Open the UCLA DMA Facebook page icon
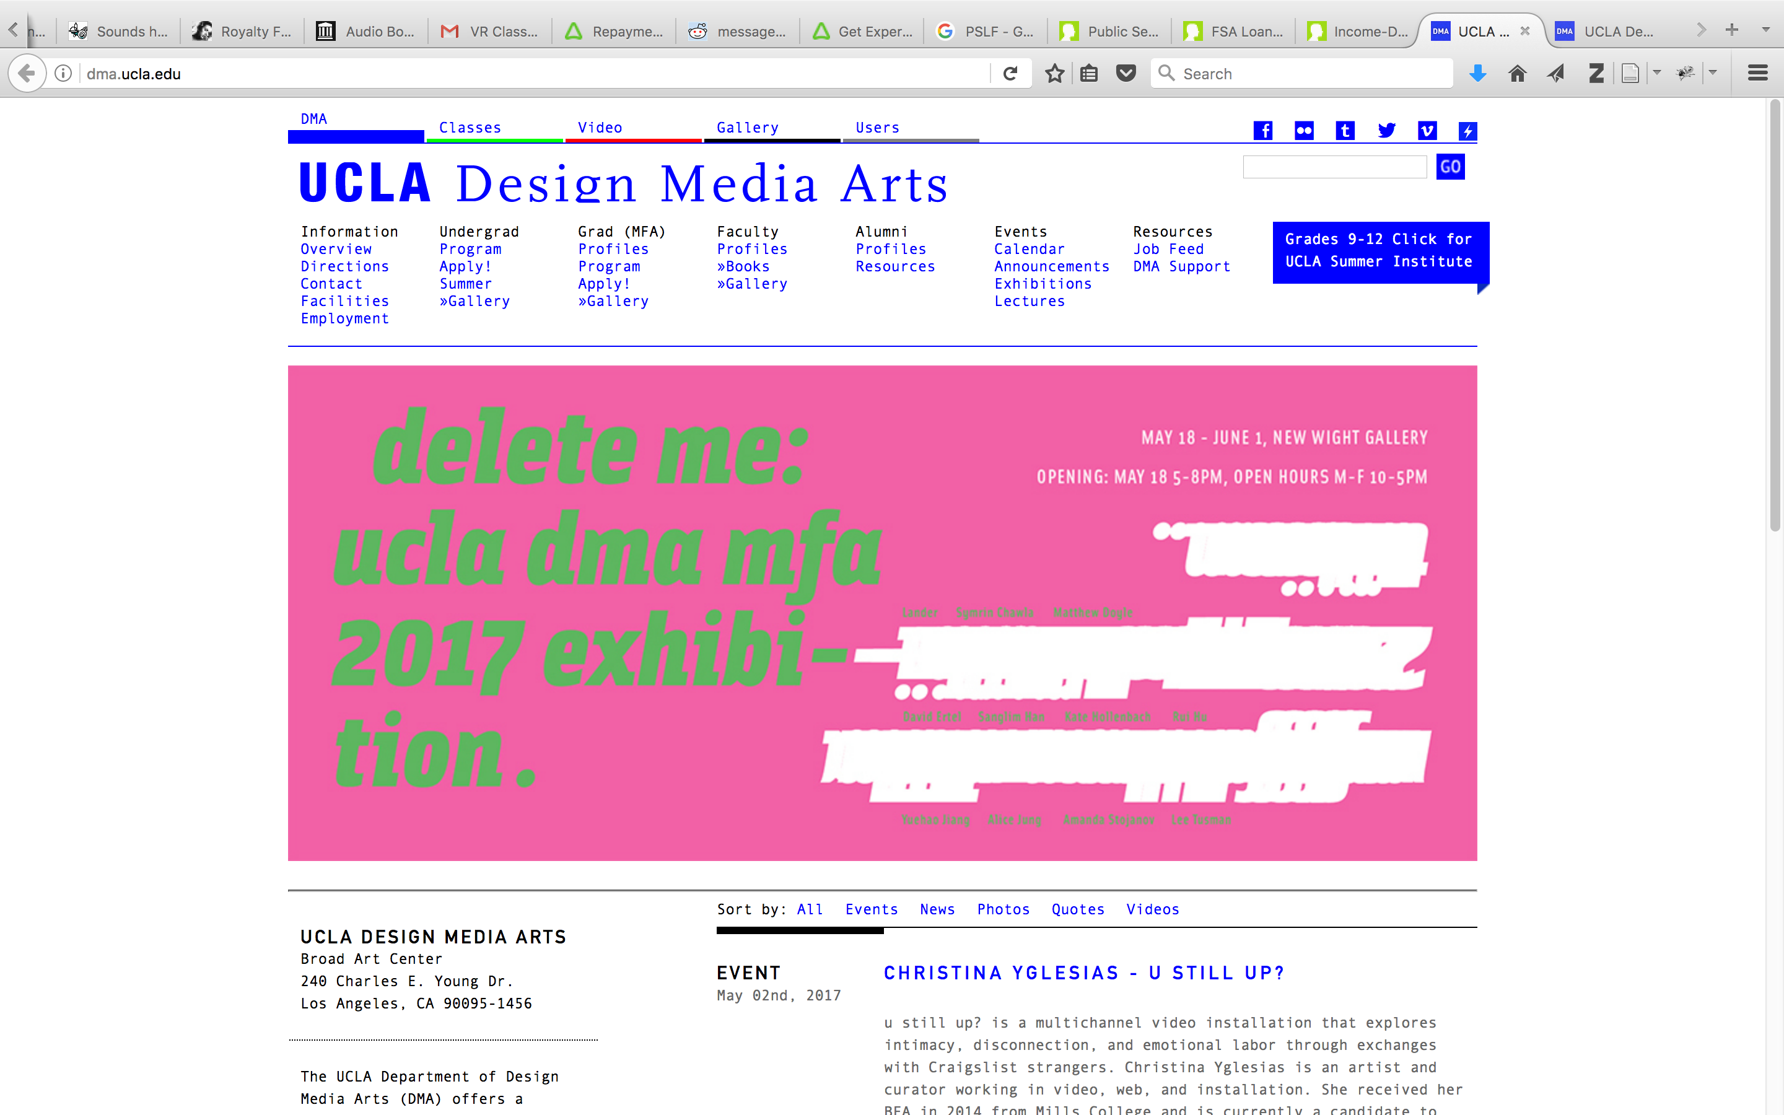 pos(1263,131)
